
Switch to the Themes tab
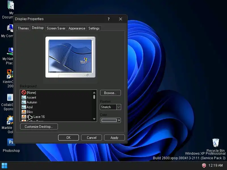tap(23, 28)
